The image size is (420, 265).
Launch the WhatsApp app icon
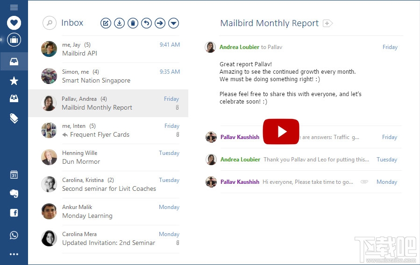[14, 235]
